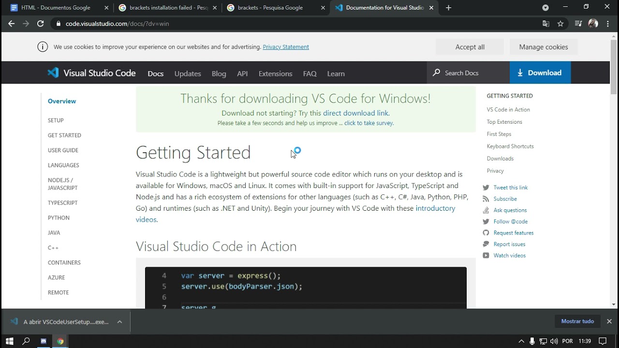Switch to brackets - Pesquisa Google tab
Image resolution: width=619 pixels, height=348 pixels.
coord(276,8)
